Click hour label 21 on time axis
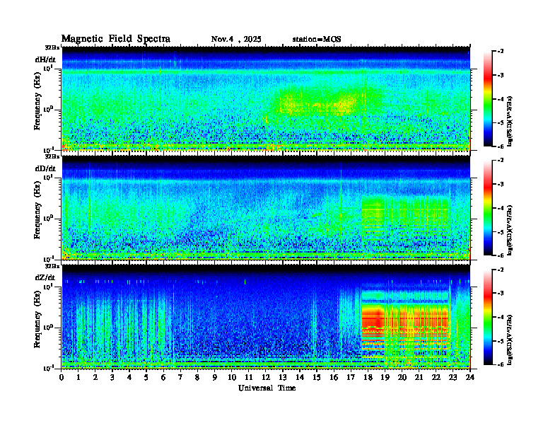Viewport: 560px width, 433px height. click(x=419, y=377)
